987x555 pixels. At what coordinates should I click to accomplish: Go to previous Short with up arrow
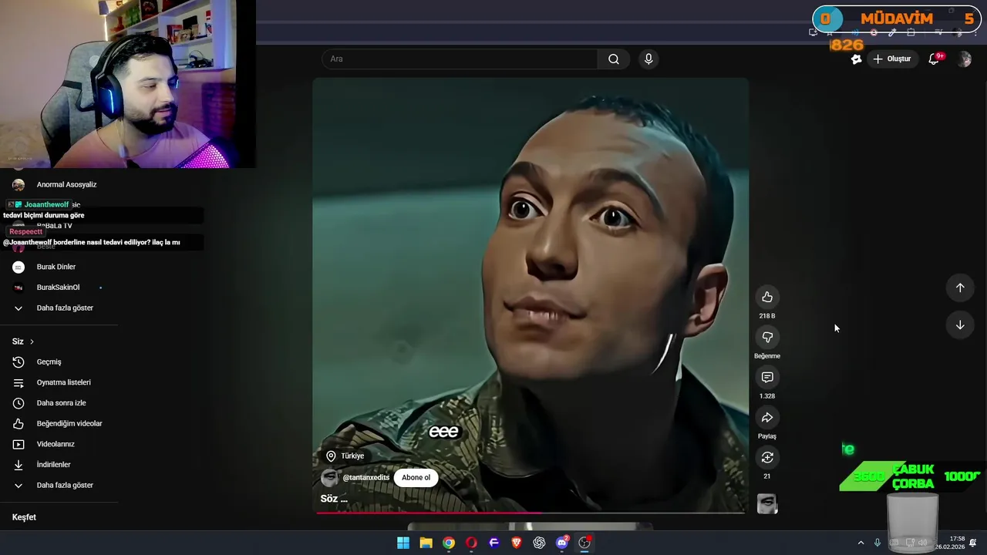(x=960, y=288)
